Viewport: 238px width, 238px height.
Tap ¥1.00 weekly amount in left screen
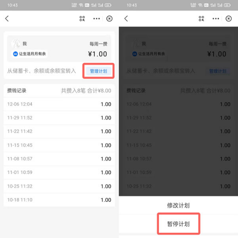coord(98,54)
